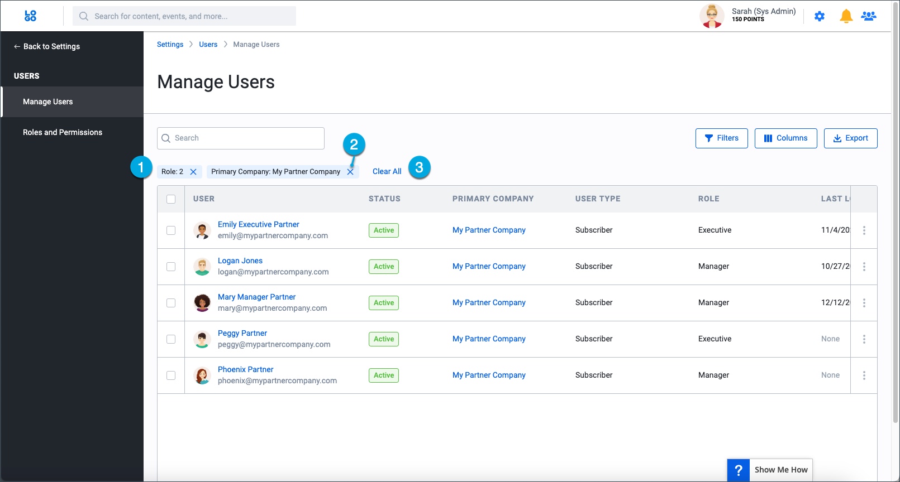This screenshot has height=482, width=900.
Task: Open row actions menu for Mary Manager Partner
Action: click(x=864, y=303)
